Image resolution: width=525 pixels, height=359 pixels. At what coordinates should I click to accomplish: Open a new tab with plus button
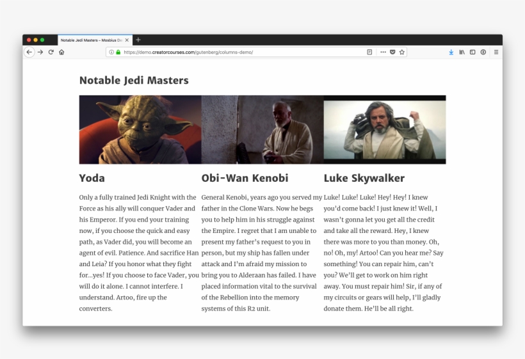(x=138, y=40)
